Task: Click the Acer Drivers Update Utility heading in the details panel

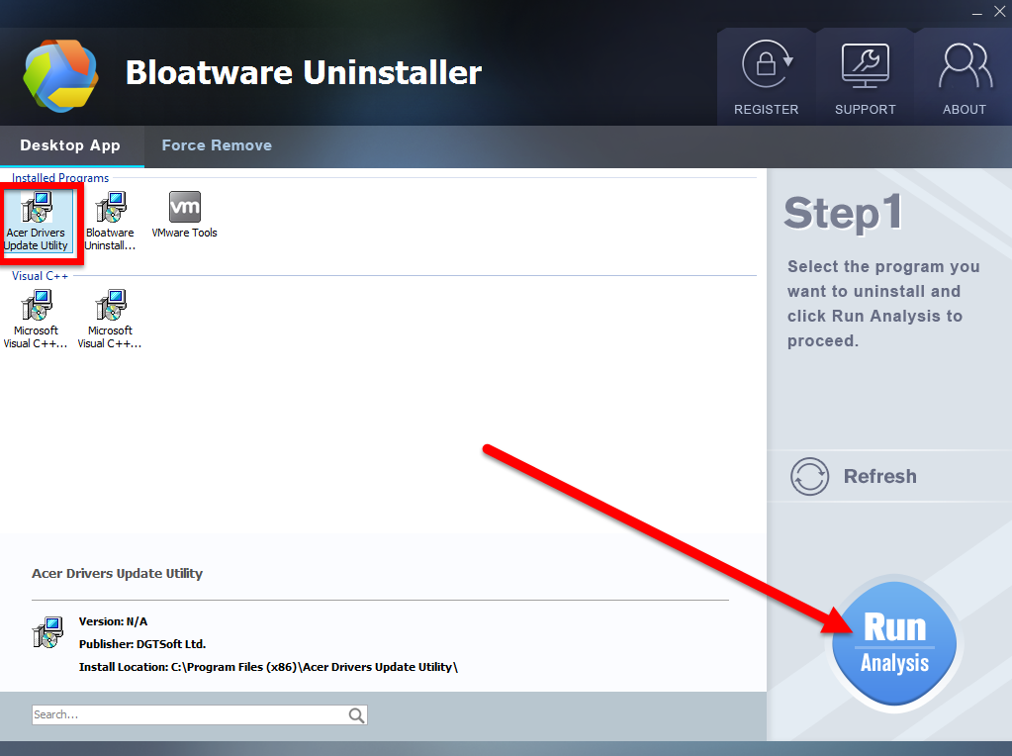Action: pyautogui.click(x=117, y=573)
